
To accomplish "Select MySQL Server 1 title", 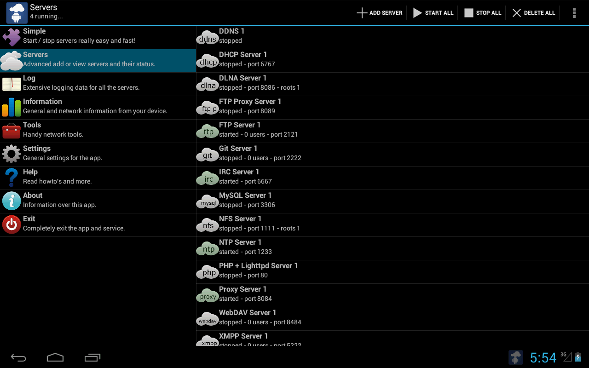I will coord(245,195).
